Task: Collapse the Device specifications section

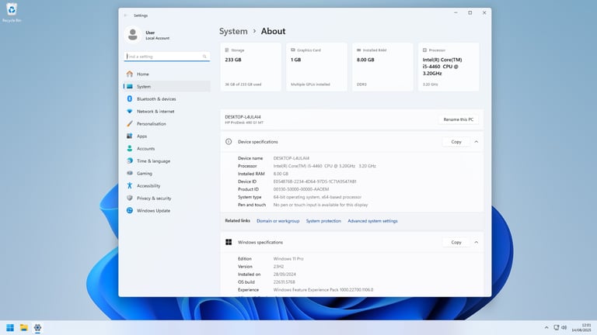Action: [477, 142]
